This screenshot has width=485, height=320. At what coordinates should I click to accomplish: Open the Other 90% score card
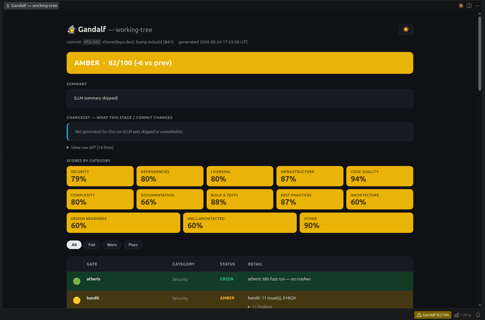[x=356, y=223]
